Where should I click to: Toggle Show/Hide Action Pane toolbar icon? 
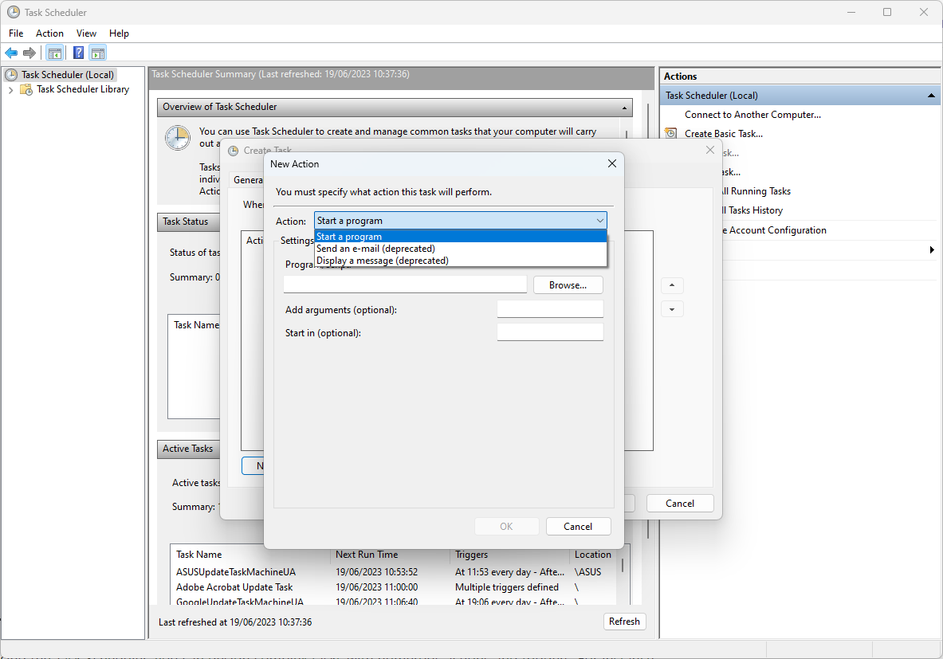97,53
